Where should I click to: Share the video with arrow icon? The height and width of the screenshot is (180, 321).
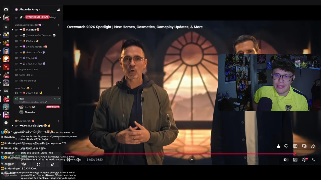[x=313, y=146]
